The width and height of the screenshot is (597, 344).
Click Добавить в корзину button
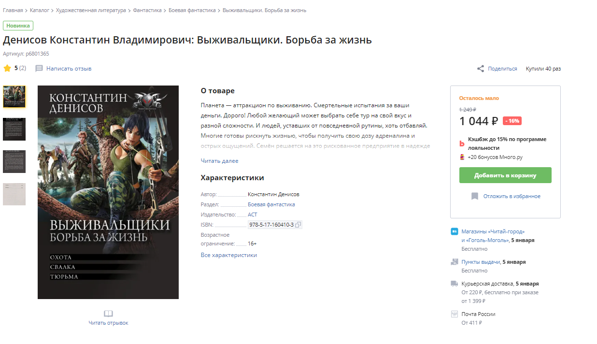pyautogui.click(x=505, y=175)
